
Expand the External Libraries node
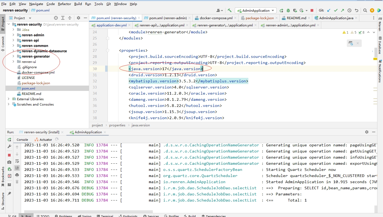[x=9, y=99]
